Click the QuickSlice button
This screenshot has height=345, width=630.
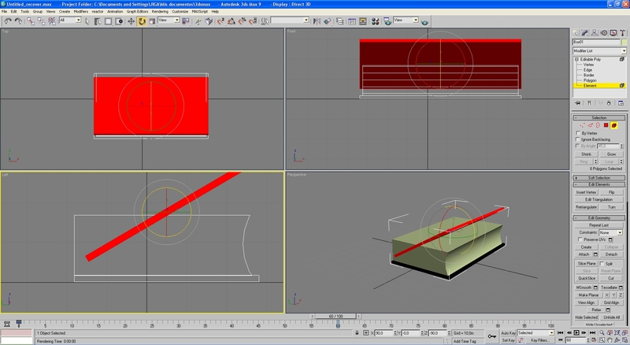[x=587, y=278]
